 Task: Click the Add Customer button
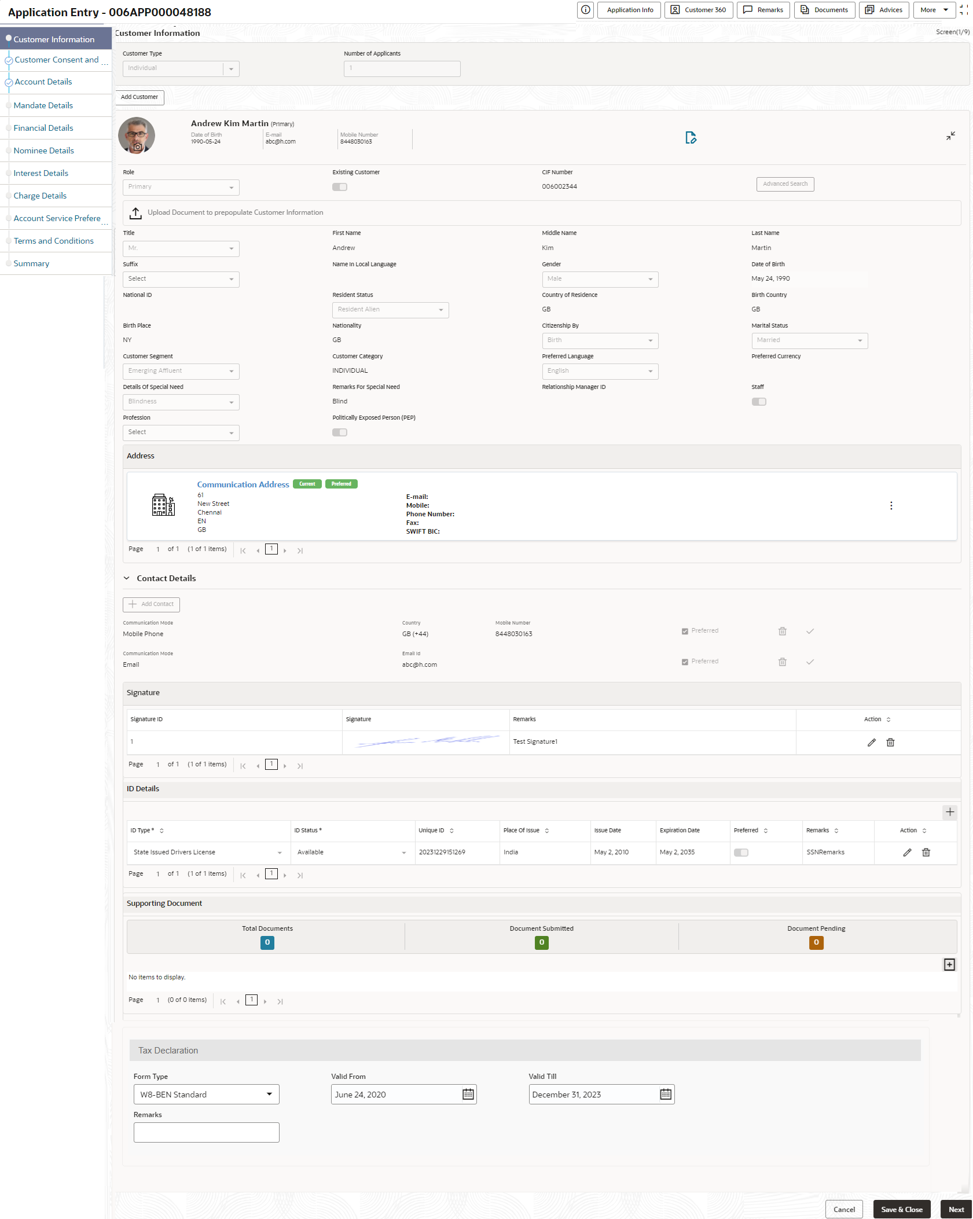pos(139,97)
